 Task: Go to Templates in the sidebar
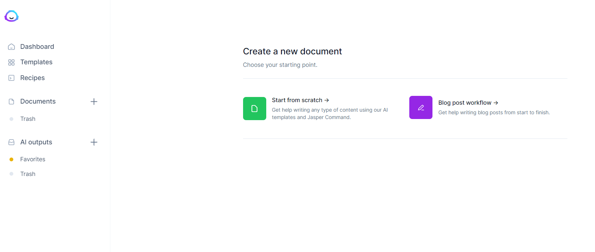36,62
